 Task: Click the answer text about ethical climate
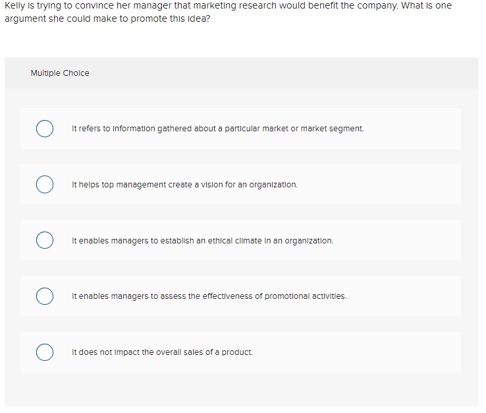202,241
